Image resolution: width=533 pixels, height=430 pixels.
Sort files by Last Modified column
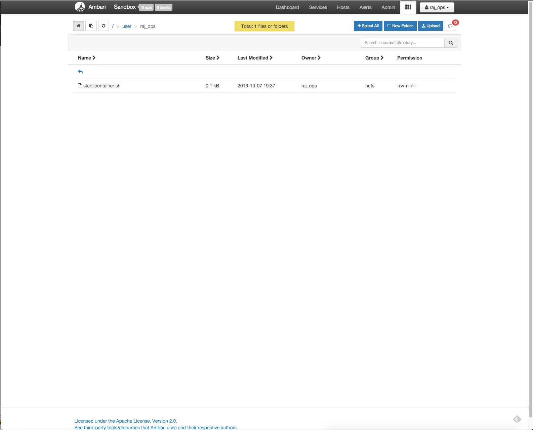pyautogui.click(x=255, y=58)
